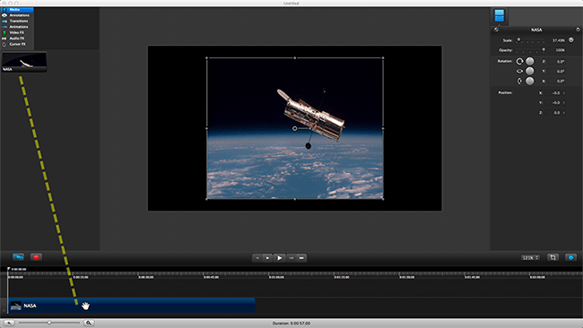
Task: Click the Position Z stepper arrows
Action: click(564, 113)
